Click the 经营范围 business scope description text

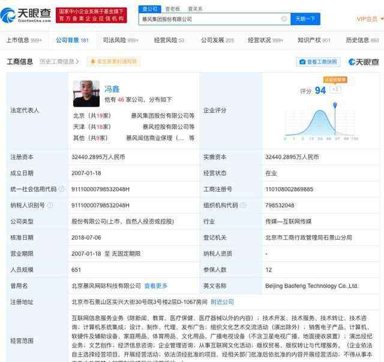pos(222,338)
